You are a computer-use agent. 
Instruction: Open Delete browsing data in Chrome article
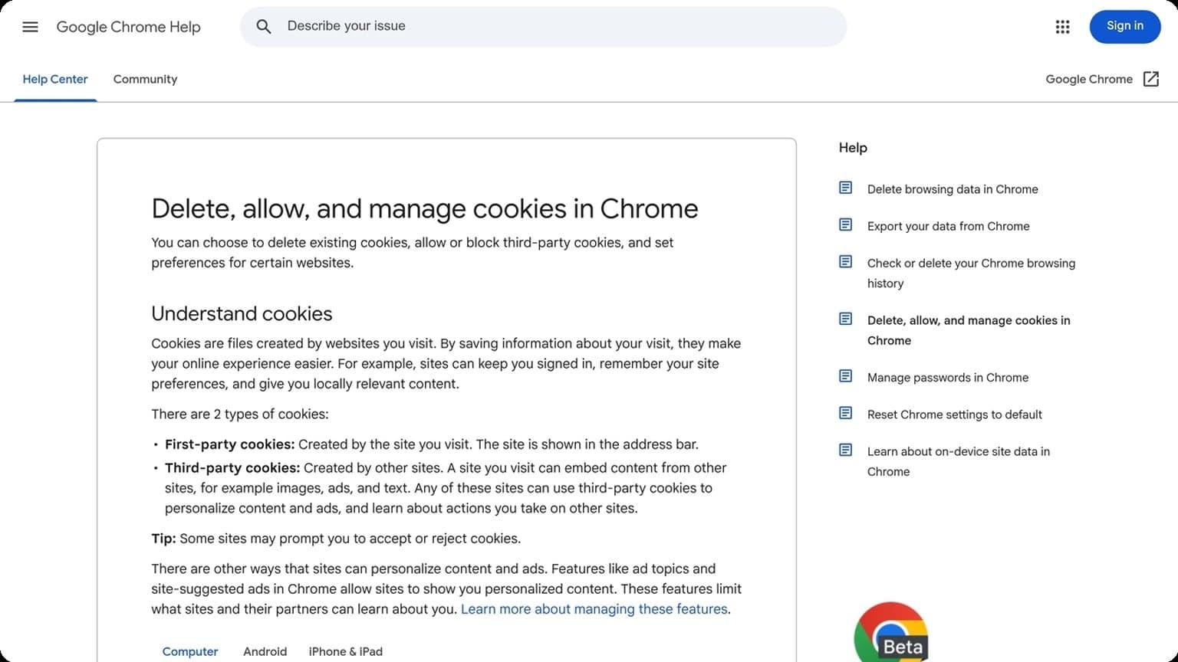tap(953, 188)
